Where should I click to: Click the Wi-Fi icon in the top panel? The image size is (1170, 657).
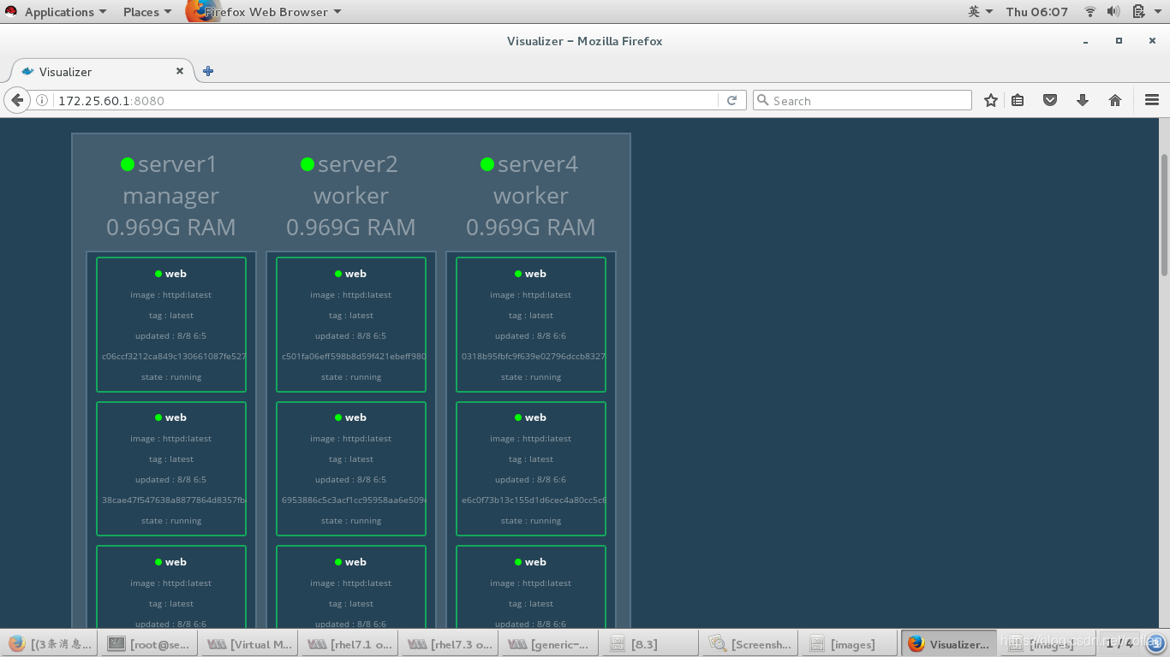(1089, 11)
